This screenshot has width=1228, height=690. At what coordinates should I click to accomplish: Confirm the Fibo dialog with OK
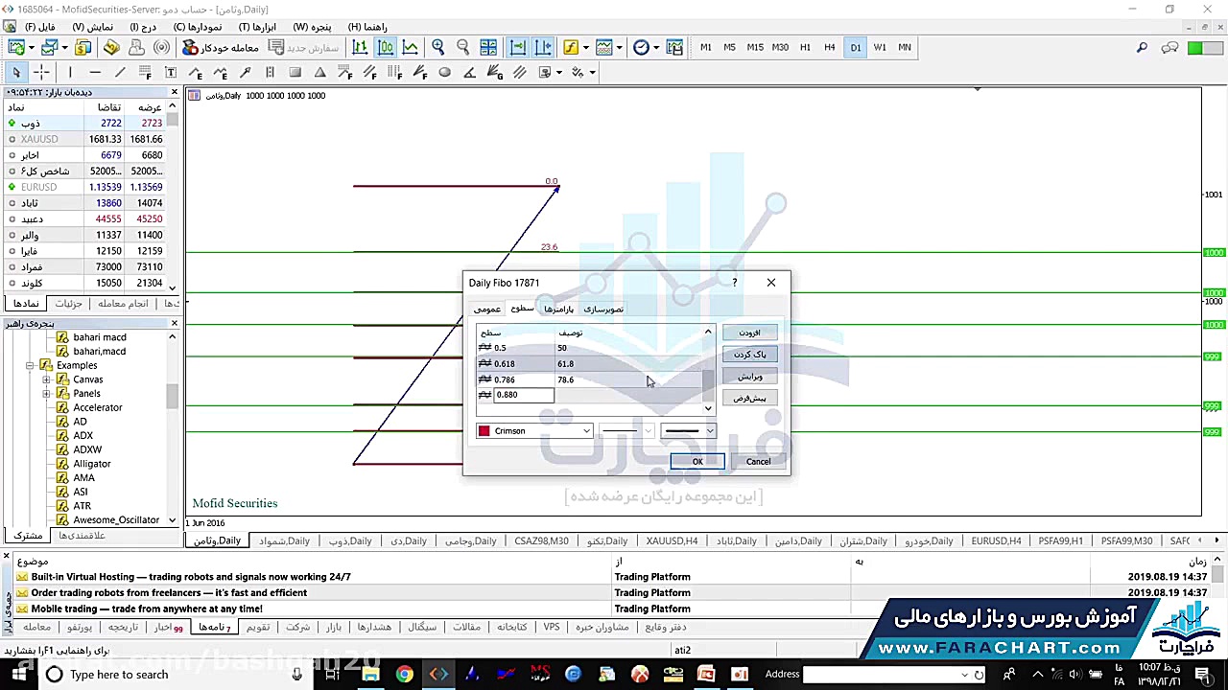[x=697, y=462]
